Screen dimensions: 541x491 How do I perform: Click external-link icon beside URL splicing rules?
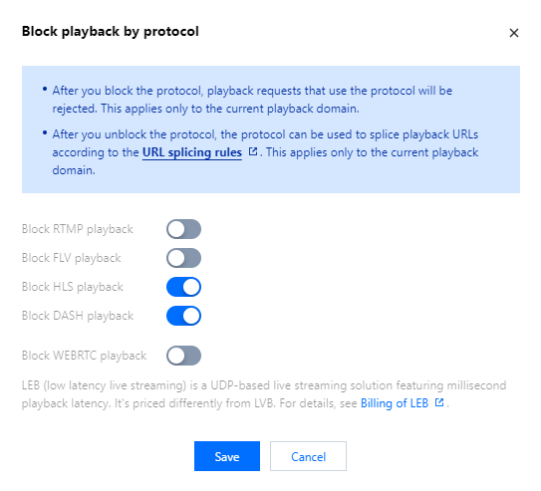[253, 151]
